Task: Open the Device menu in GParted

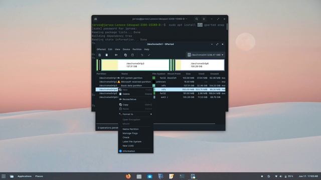Action: point(126,49)
